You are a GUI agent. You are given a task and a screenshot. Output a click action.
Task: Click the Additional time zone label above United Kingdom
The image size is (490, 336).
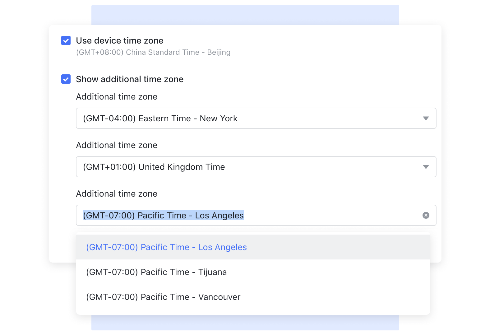[x=117, y=145]
